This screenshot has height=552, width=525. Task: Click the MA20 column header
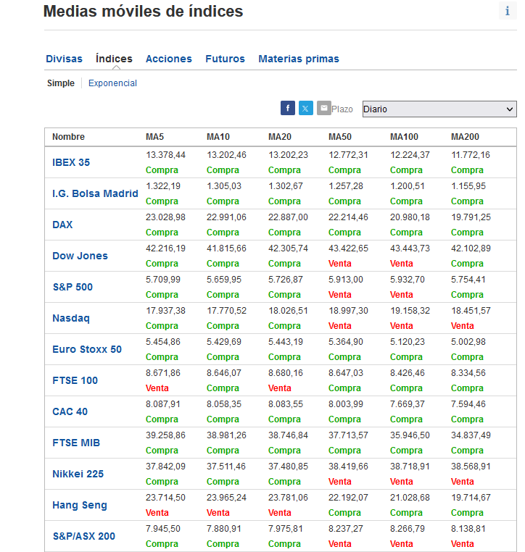point(280,137)
